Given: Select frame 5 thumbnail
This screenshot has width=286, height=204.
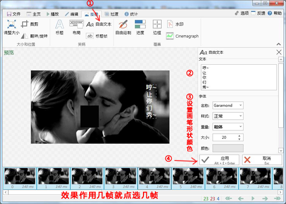Looking at the screenshot, I should click(x=188, y=178).
